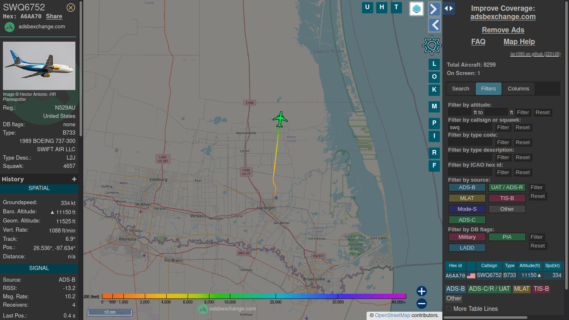569x320 pixels.
Task: Toggle MLAT source filter
Action: pyautogui.click(x=467, y=198)
